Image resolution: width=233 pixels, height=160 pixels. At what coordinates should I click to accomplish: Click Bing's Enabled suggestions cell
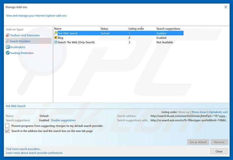pyautogui.click(x=161, y=38)
